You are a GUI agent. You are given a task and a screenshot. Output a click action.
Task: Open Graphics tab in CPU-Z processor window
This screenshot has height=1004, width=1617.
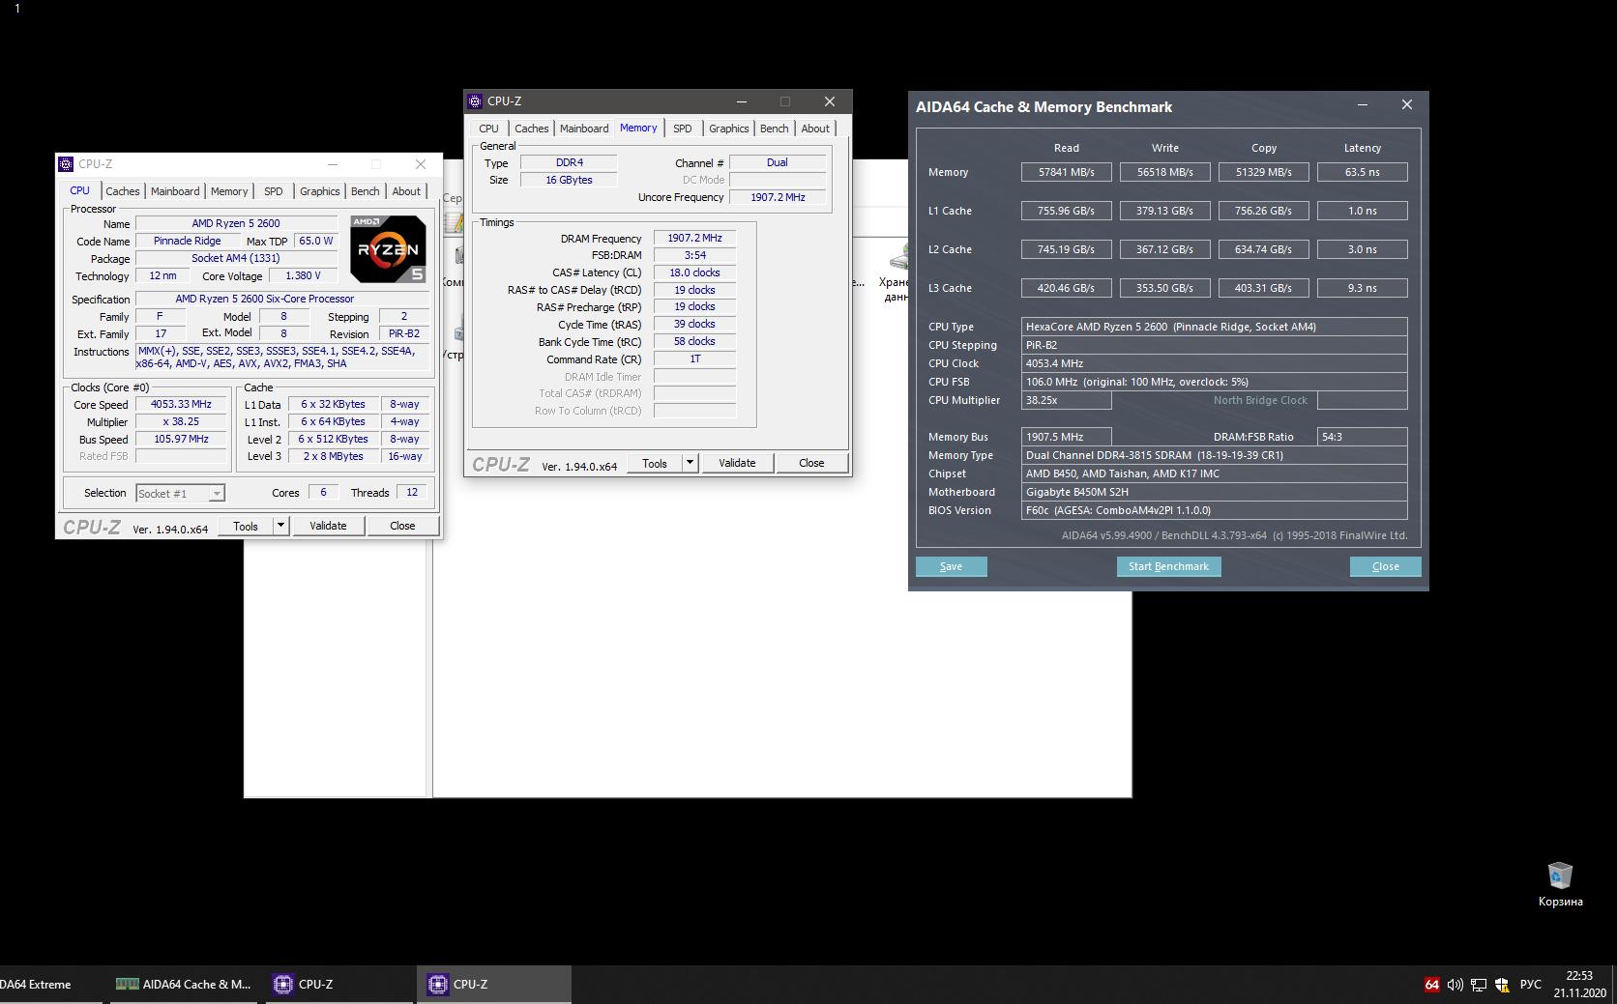(x=319, y=191)
